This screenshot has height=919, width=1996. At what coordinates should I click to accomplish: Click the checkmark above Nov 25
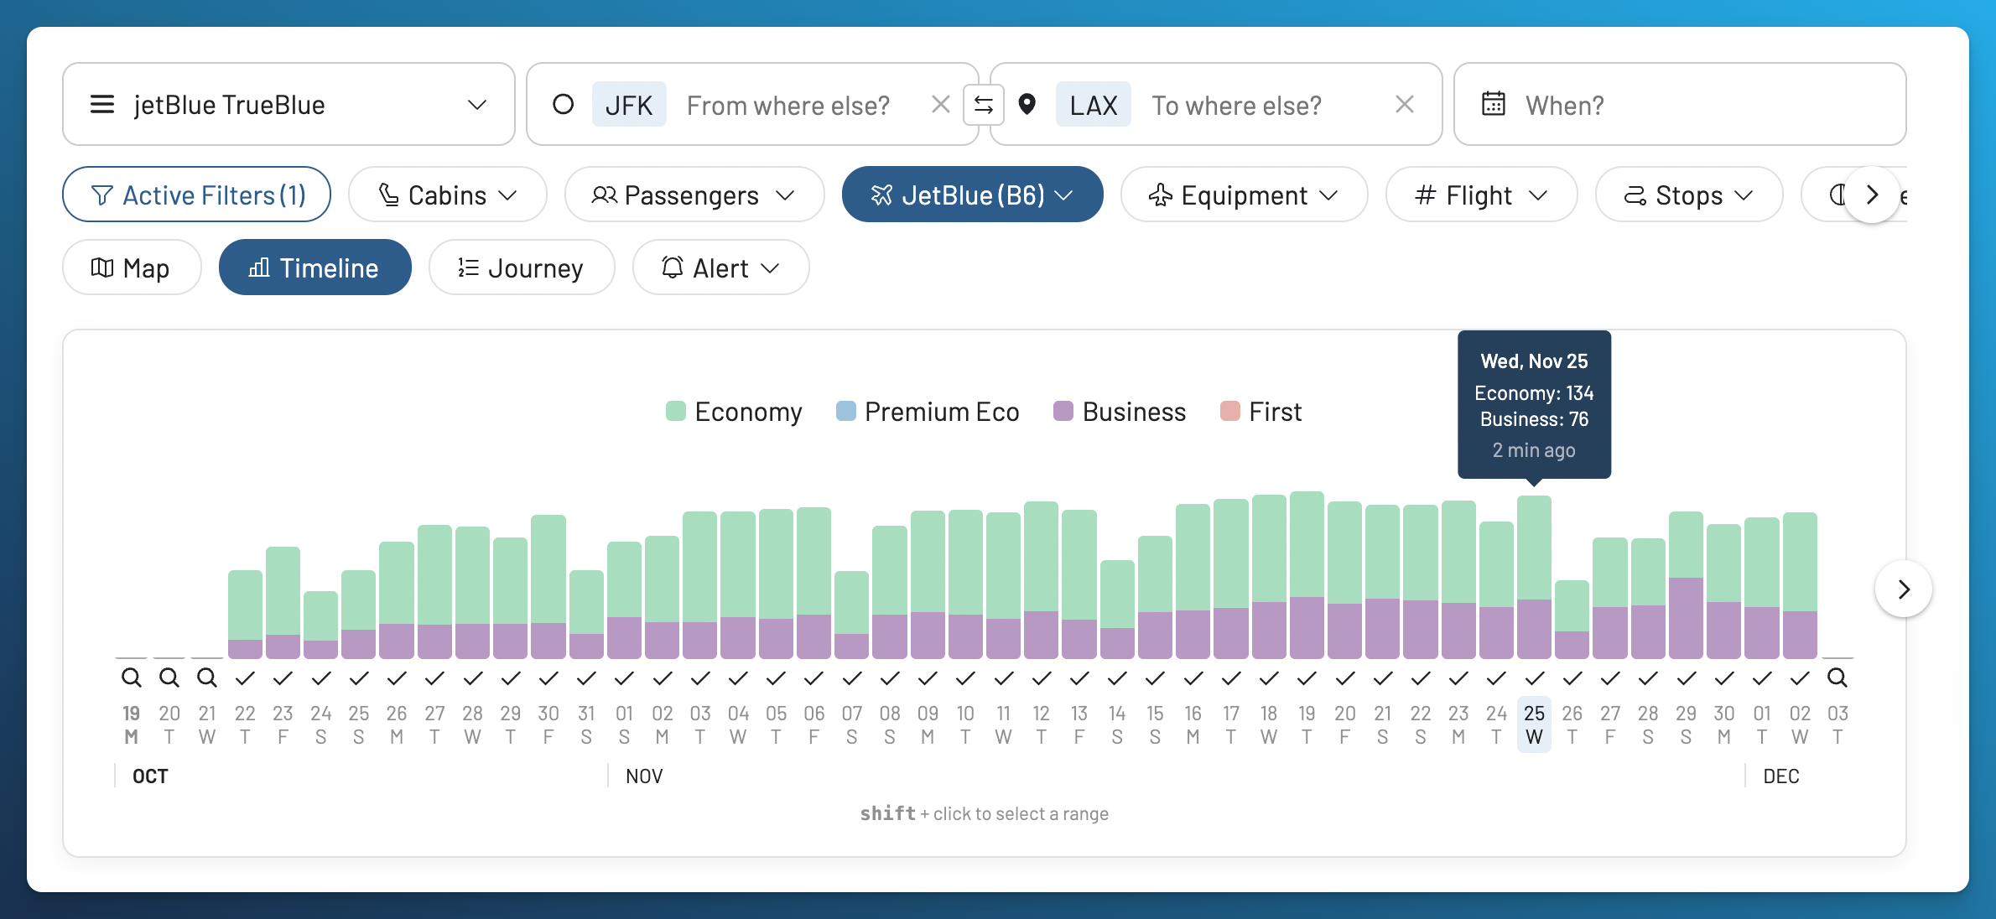tap(1535, 678)
